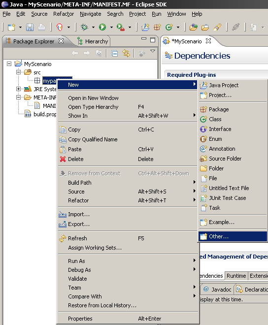Screen dimensions: 268x325
Task: Open dropdown next to Run icon
Action: 111,27
